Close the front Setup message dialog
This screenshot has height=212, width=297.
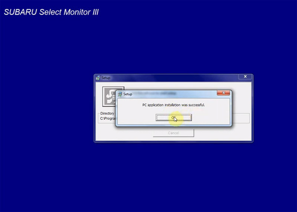pos(223,93)
